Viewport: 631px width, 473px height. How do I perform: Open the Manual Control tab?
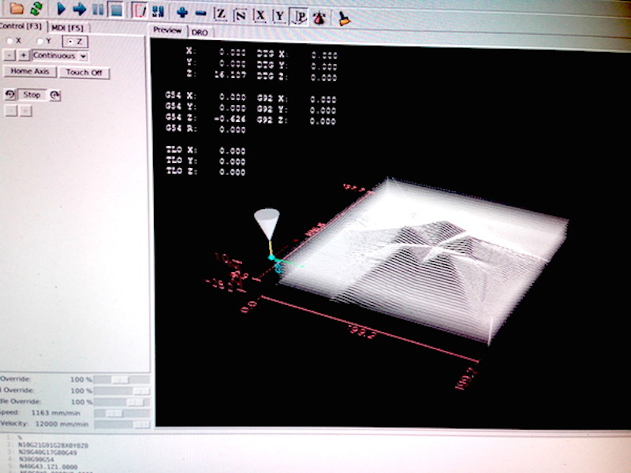[22, 26]
